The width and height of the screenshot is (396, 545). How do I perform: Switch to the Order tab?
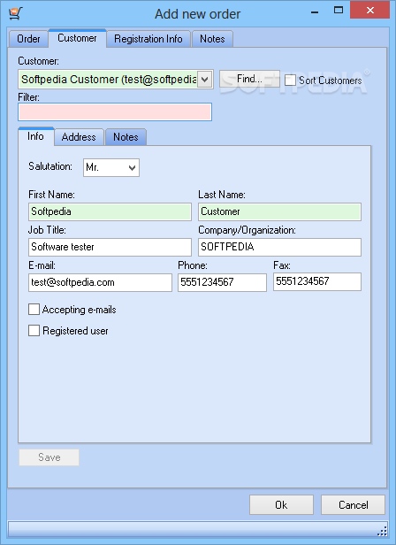pos(28,39)
